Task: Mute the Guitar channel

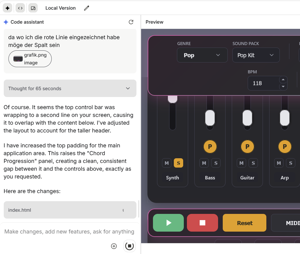Action: point(241,163)
